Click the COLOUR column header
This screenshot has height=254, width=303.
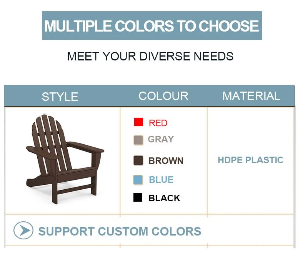pyautogui.click(x=163, y=96)
